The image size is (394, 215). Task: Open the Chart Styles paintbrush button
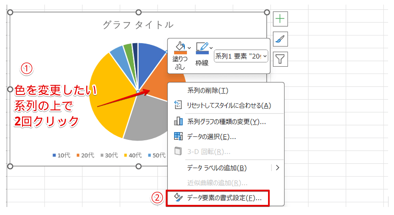[280, 39]
